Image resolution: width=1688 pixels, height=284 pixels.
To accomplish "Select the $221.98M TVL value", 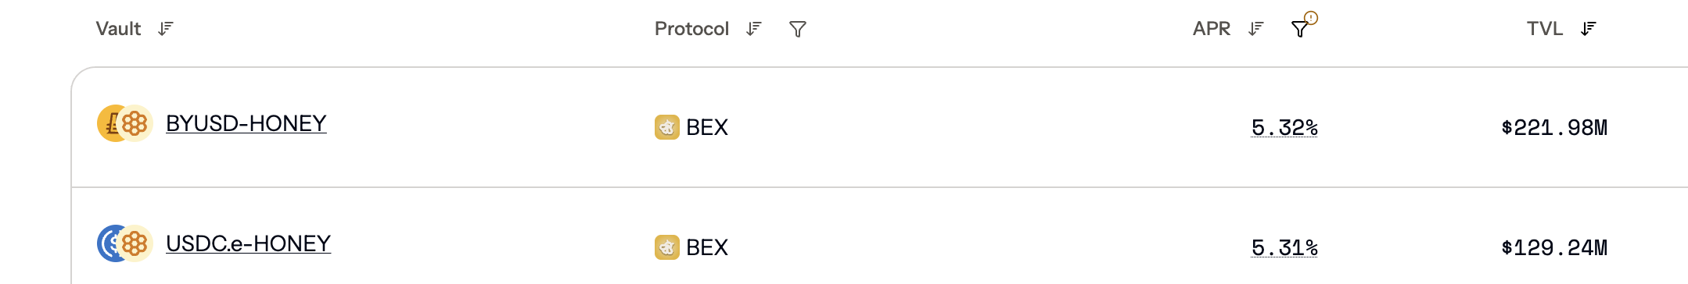I will pyautogui.click(x=1554, y=127).
